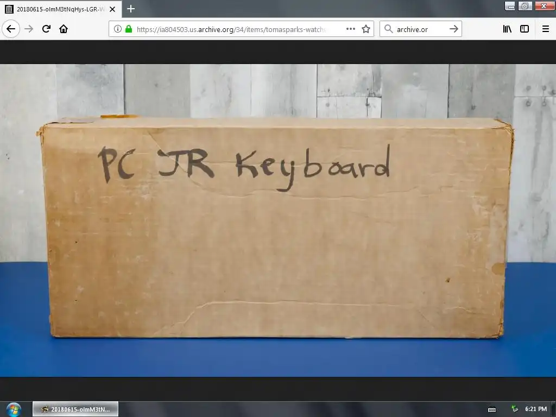Open the Firefox home page

(64, 29)
